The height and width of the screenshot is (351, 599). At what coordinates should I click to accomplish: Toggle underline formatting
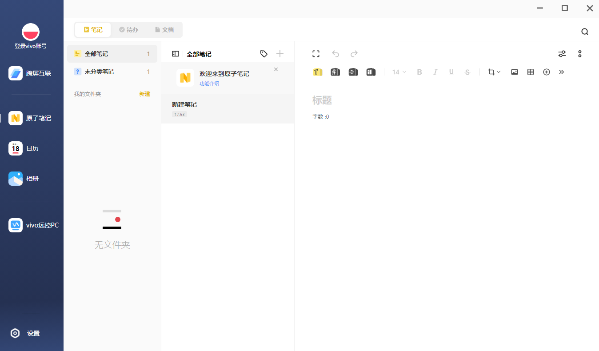pyautogui.click(x=451, y=72)
